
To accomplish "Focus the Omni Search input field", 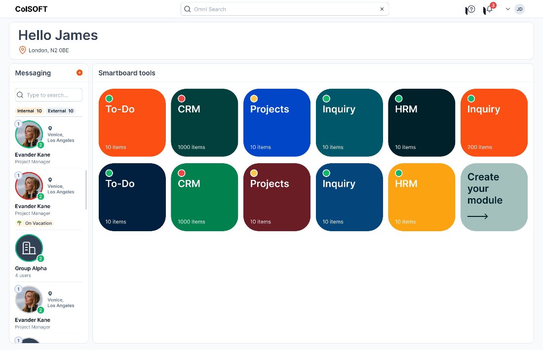I will point(285,9).
